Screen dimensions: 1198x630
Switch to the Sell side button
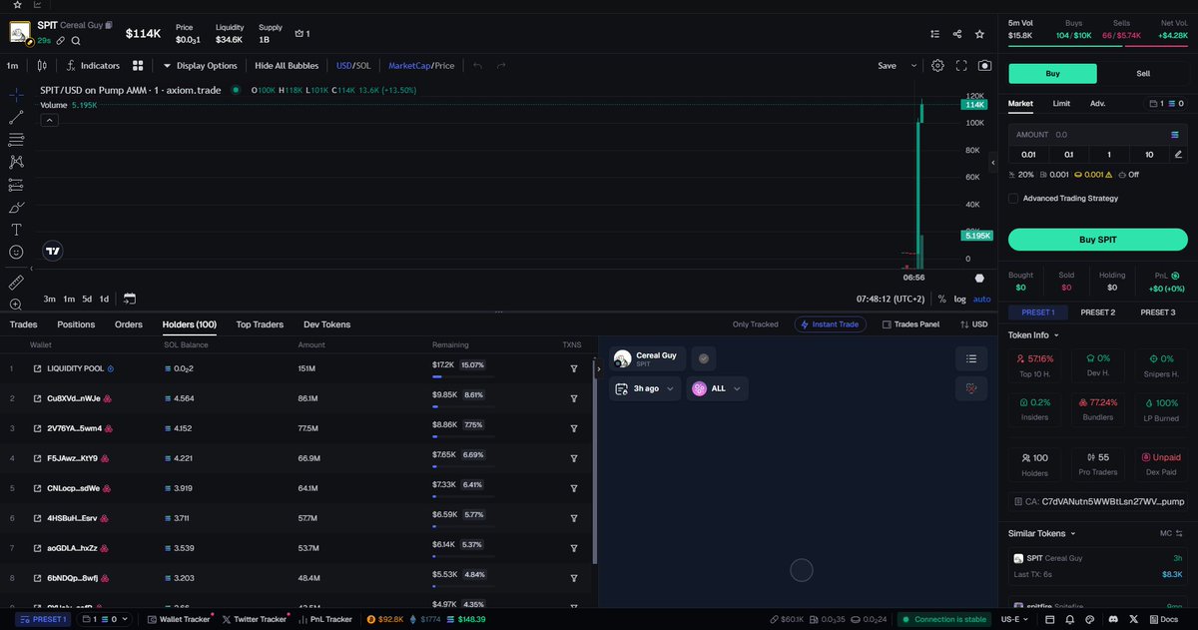coord(1142,74)
